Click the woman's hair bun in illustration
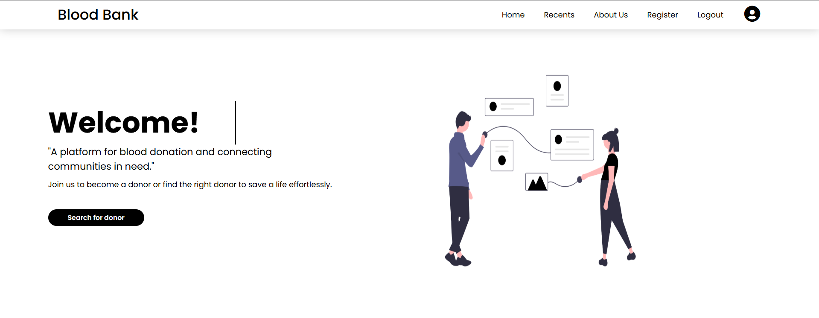This screenshot has height=318, width=819. pyautogui.click(x=616, y=130)
